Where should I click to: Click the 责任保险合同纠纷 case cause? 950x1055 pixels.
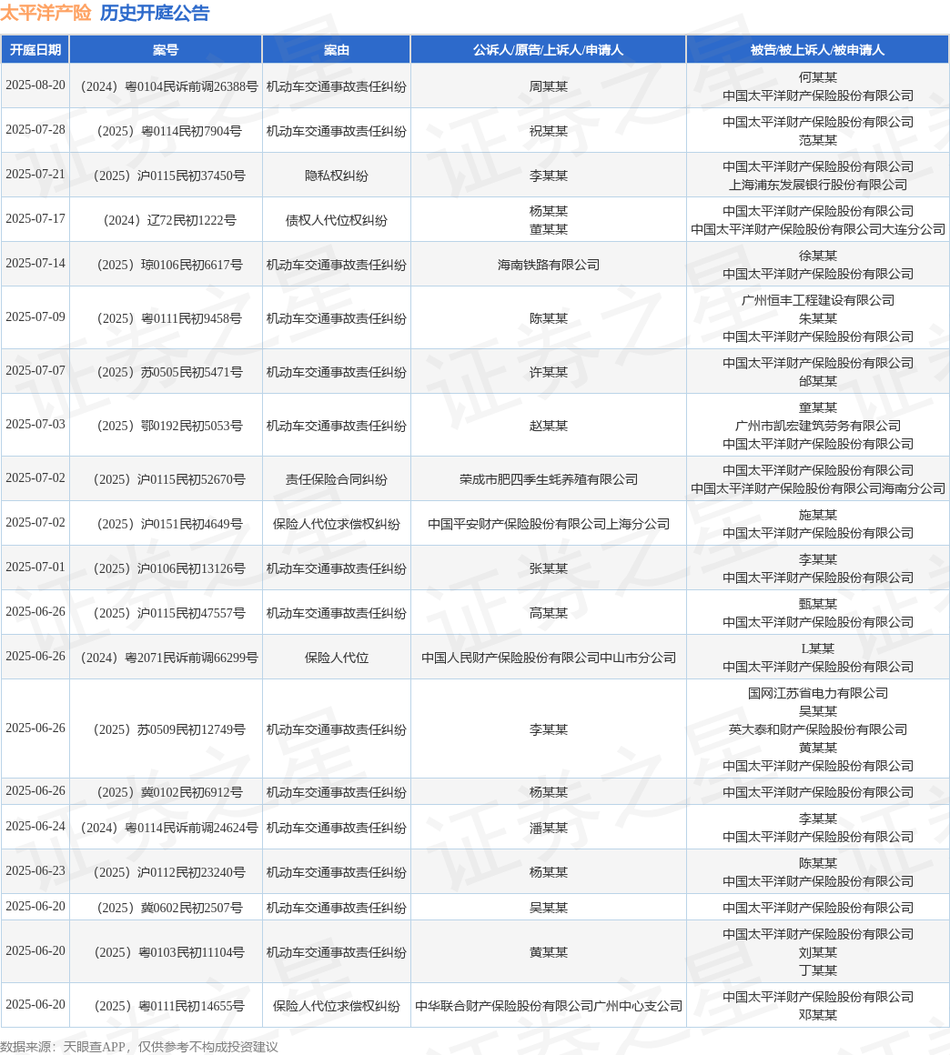(x=336, y=479)
